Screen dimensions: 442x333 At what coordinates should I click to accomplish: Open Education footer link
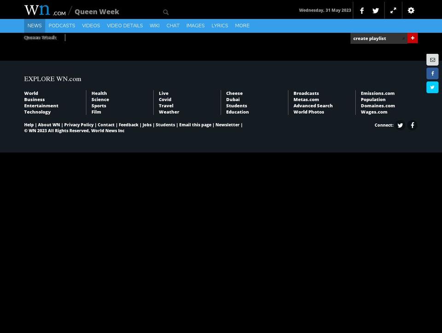tap(238, 112)
